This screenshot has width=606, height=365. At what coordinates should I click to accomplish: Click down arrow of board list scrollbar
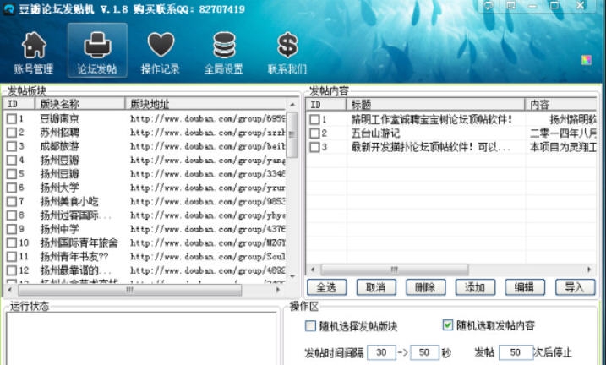click(292, 276)
